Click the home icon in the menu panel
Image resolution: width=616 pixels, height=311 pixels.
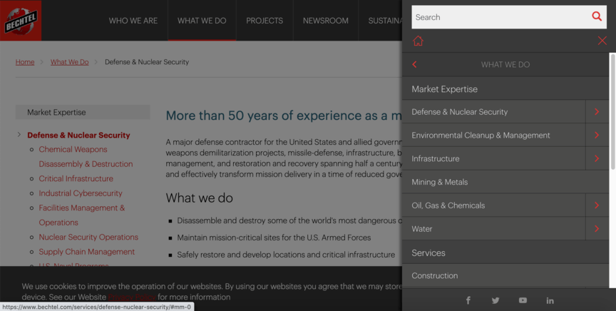click(x=418, y=41)
